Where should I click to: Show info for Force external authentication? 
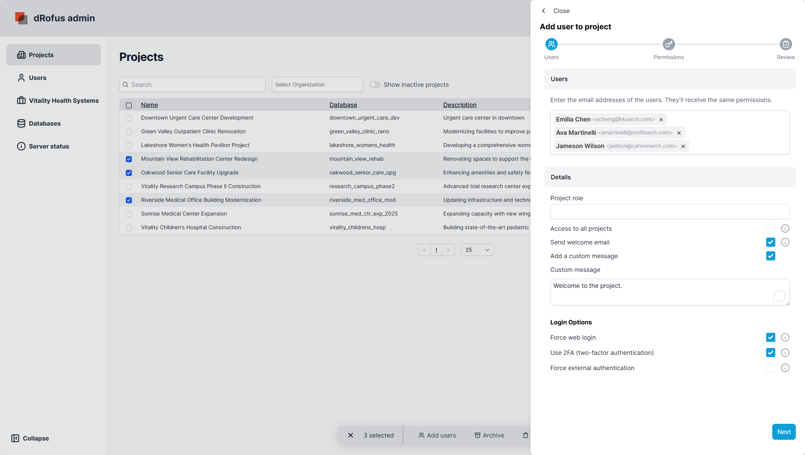click(785, 368)
